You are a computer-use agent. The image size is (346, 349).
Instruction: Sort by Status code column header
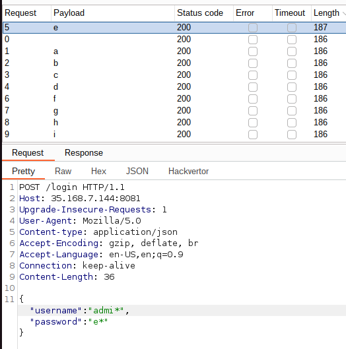(x=204, y=13)
